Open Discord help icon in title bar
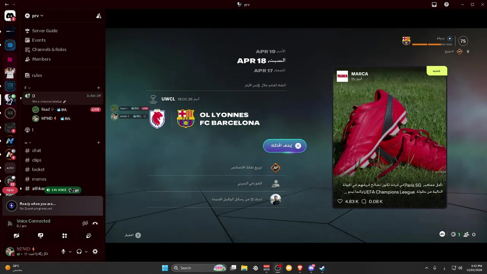 tap(446, 5)
